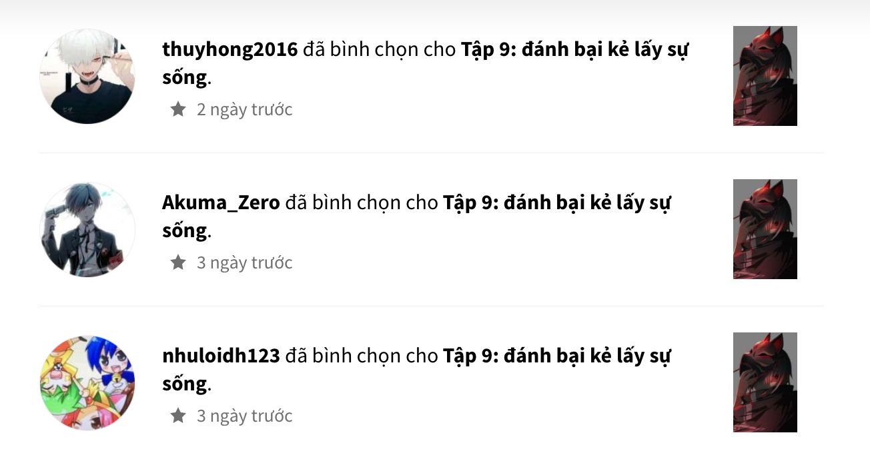Click the star icon under Akuma_Zero's vote
870x469 pixels.
point(177,262)
